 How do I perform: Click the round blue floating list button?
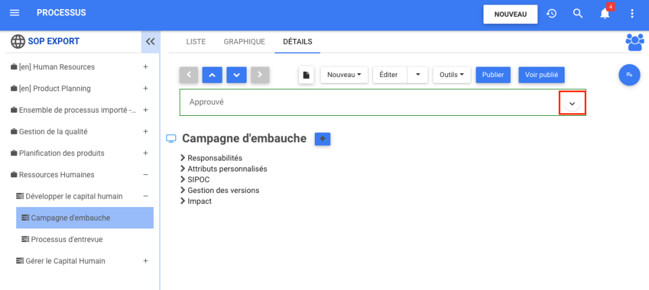629,75
